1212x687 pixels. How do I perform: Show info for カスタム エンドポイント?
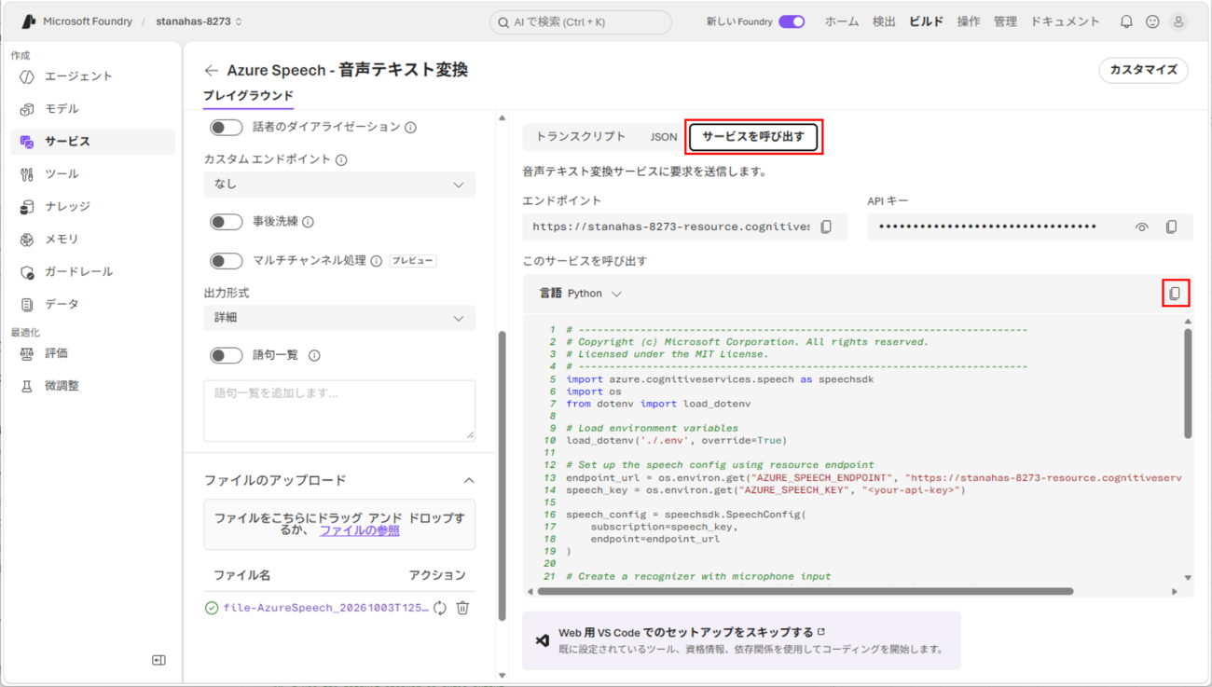(341, 160)
